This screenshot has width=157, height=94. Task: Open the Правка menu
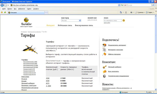(10, 9)
